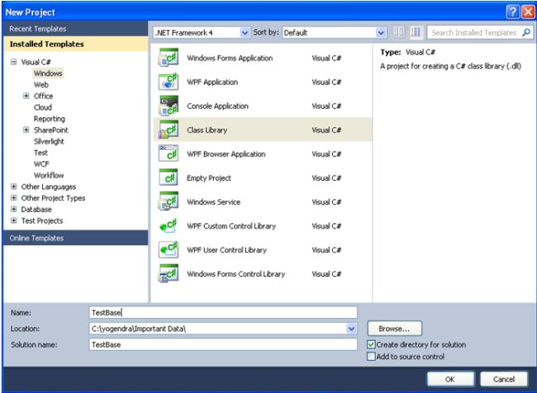Click the WPF Browser Application template icon
This screenshot has height=393, width=537.
click(169, 154)
